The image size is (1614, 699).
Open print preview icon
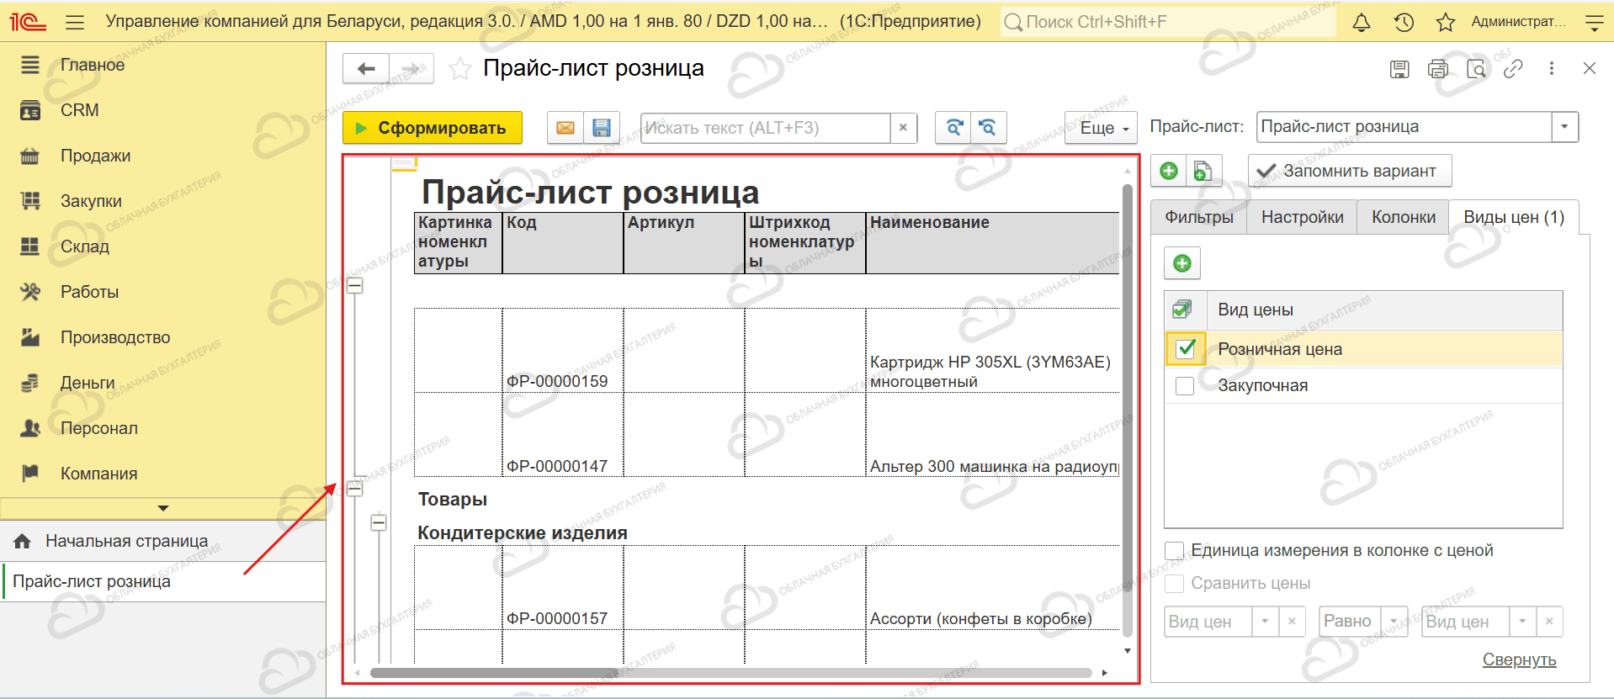point(1476,69)
